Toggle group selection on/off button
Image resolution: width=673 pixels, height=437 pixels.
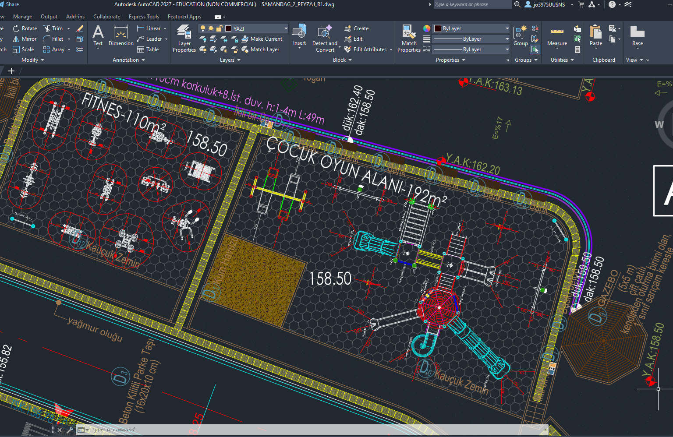[x=535, y=49]
